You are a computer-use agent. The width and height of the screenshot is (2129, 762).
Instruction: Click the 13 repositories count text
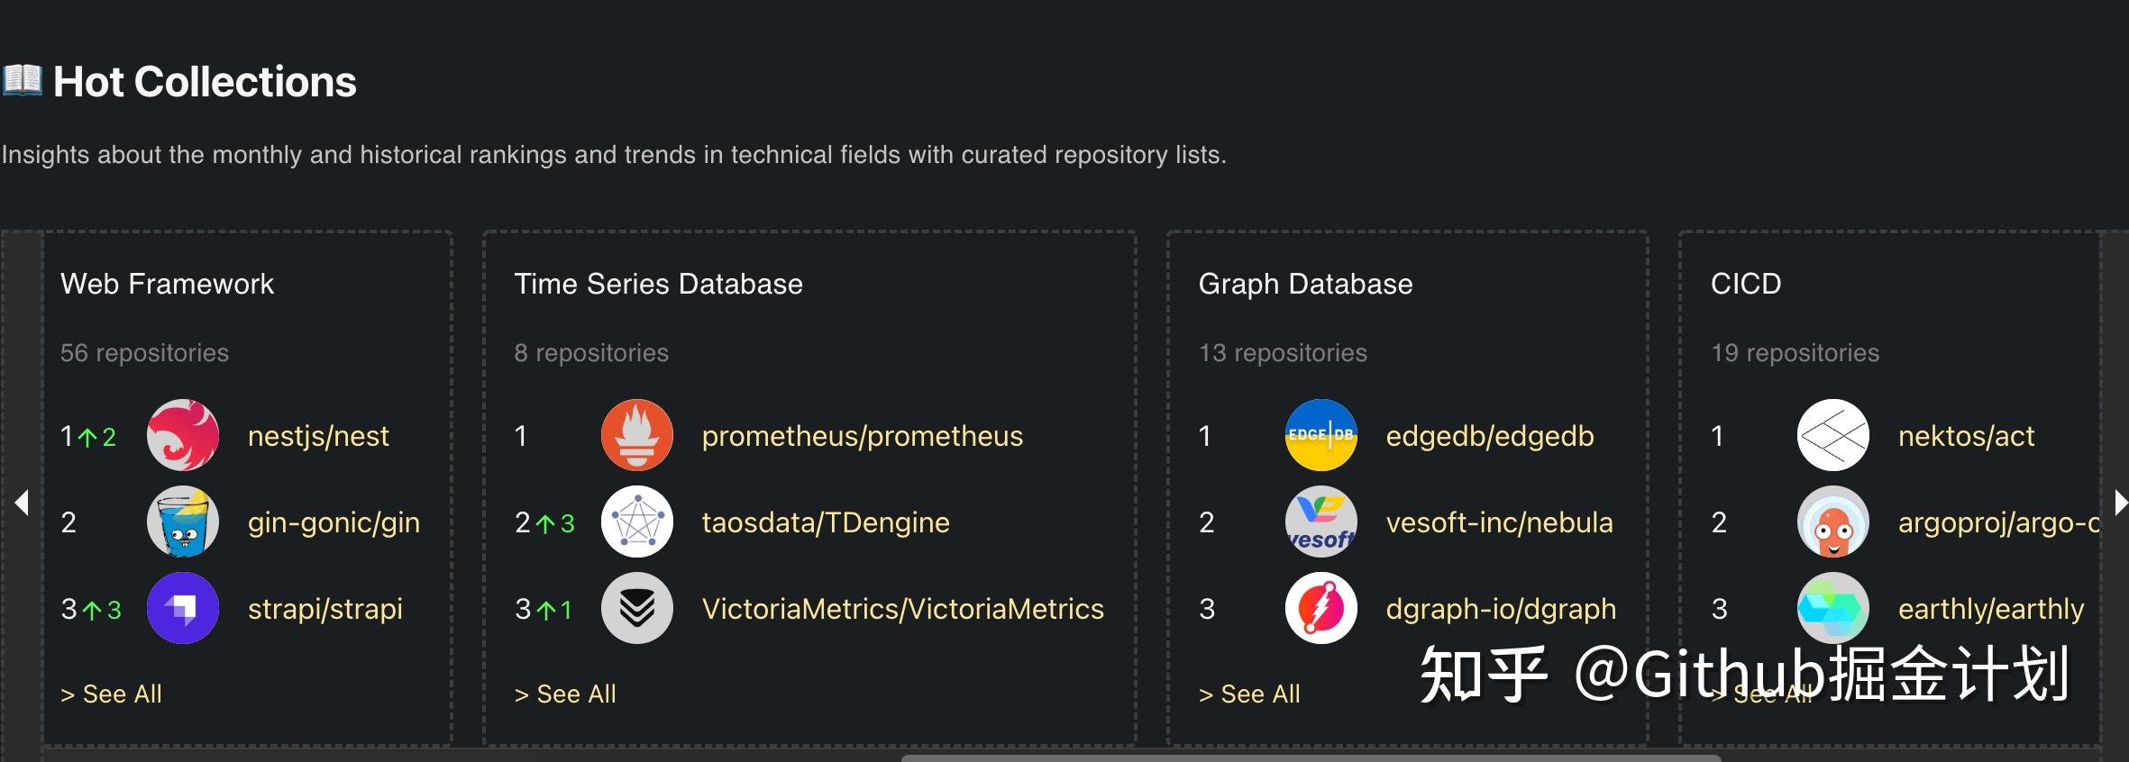click(1283, 352)
